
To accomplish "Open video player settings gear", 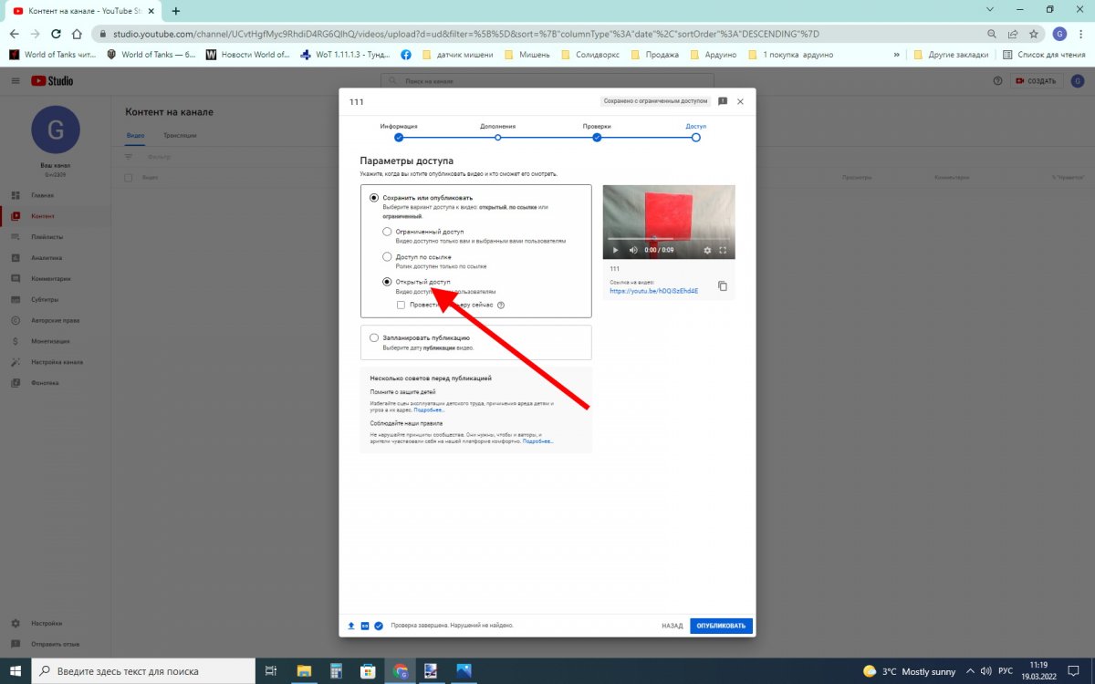I will point(707,250).
